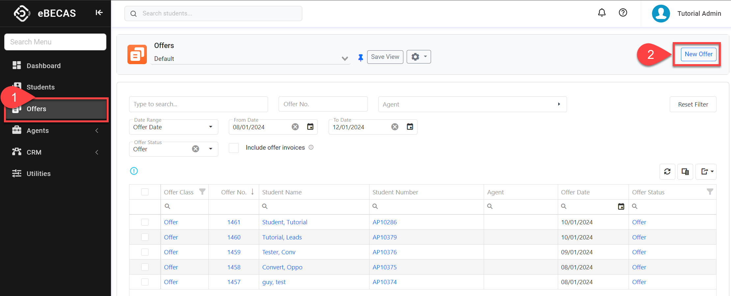Select the checkbox for offer 1460

click(x=145, y=237)
